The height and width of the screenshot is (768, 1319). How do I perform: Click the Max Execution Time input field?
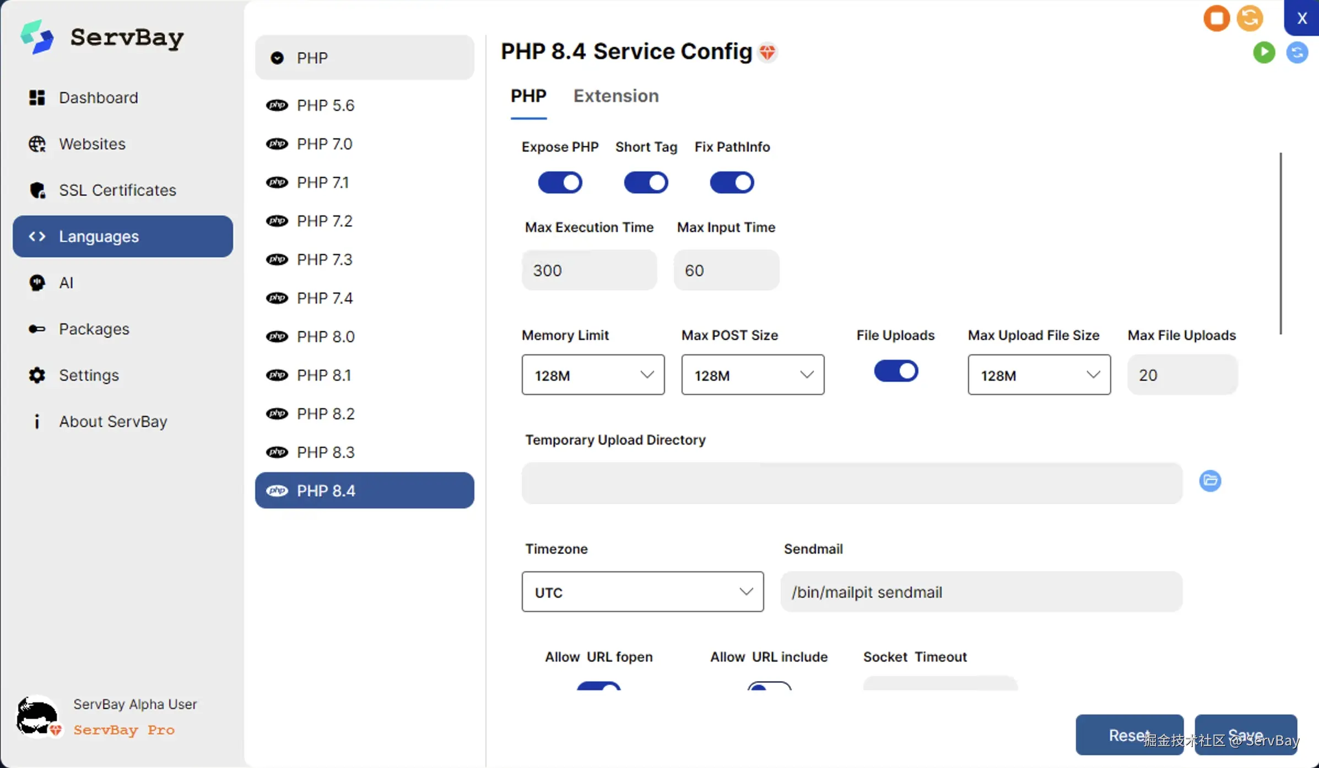click(x=589, y=271)
